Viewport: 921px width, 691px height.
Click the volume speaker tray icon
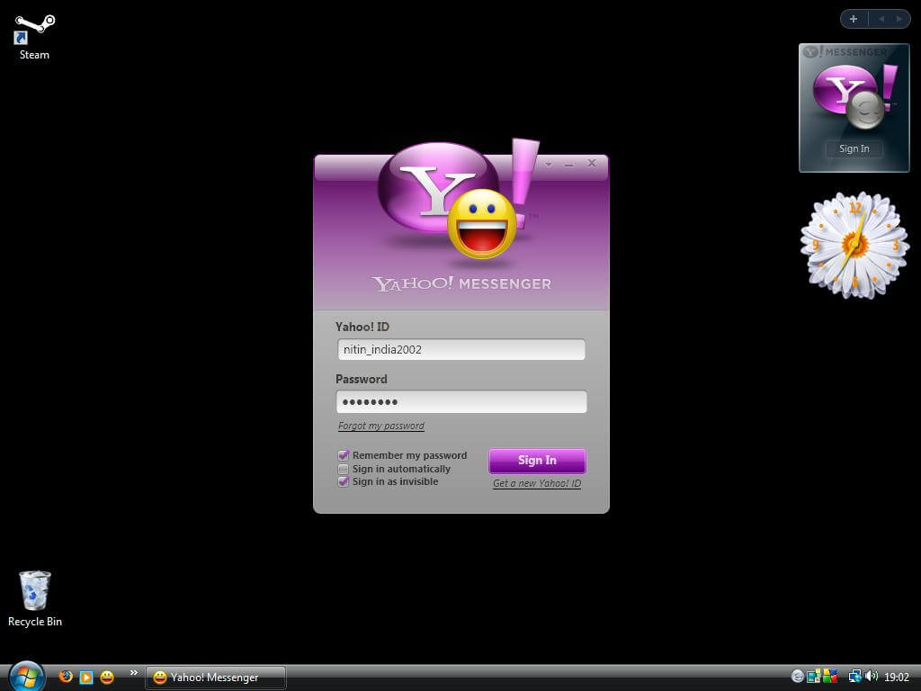(x=871, y=677)
